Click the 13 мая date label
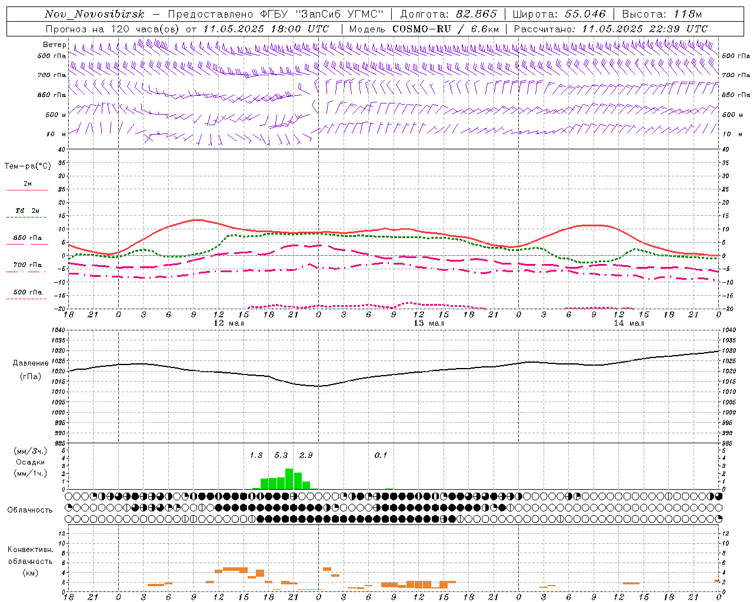 click(429, 323)
